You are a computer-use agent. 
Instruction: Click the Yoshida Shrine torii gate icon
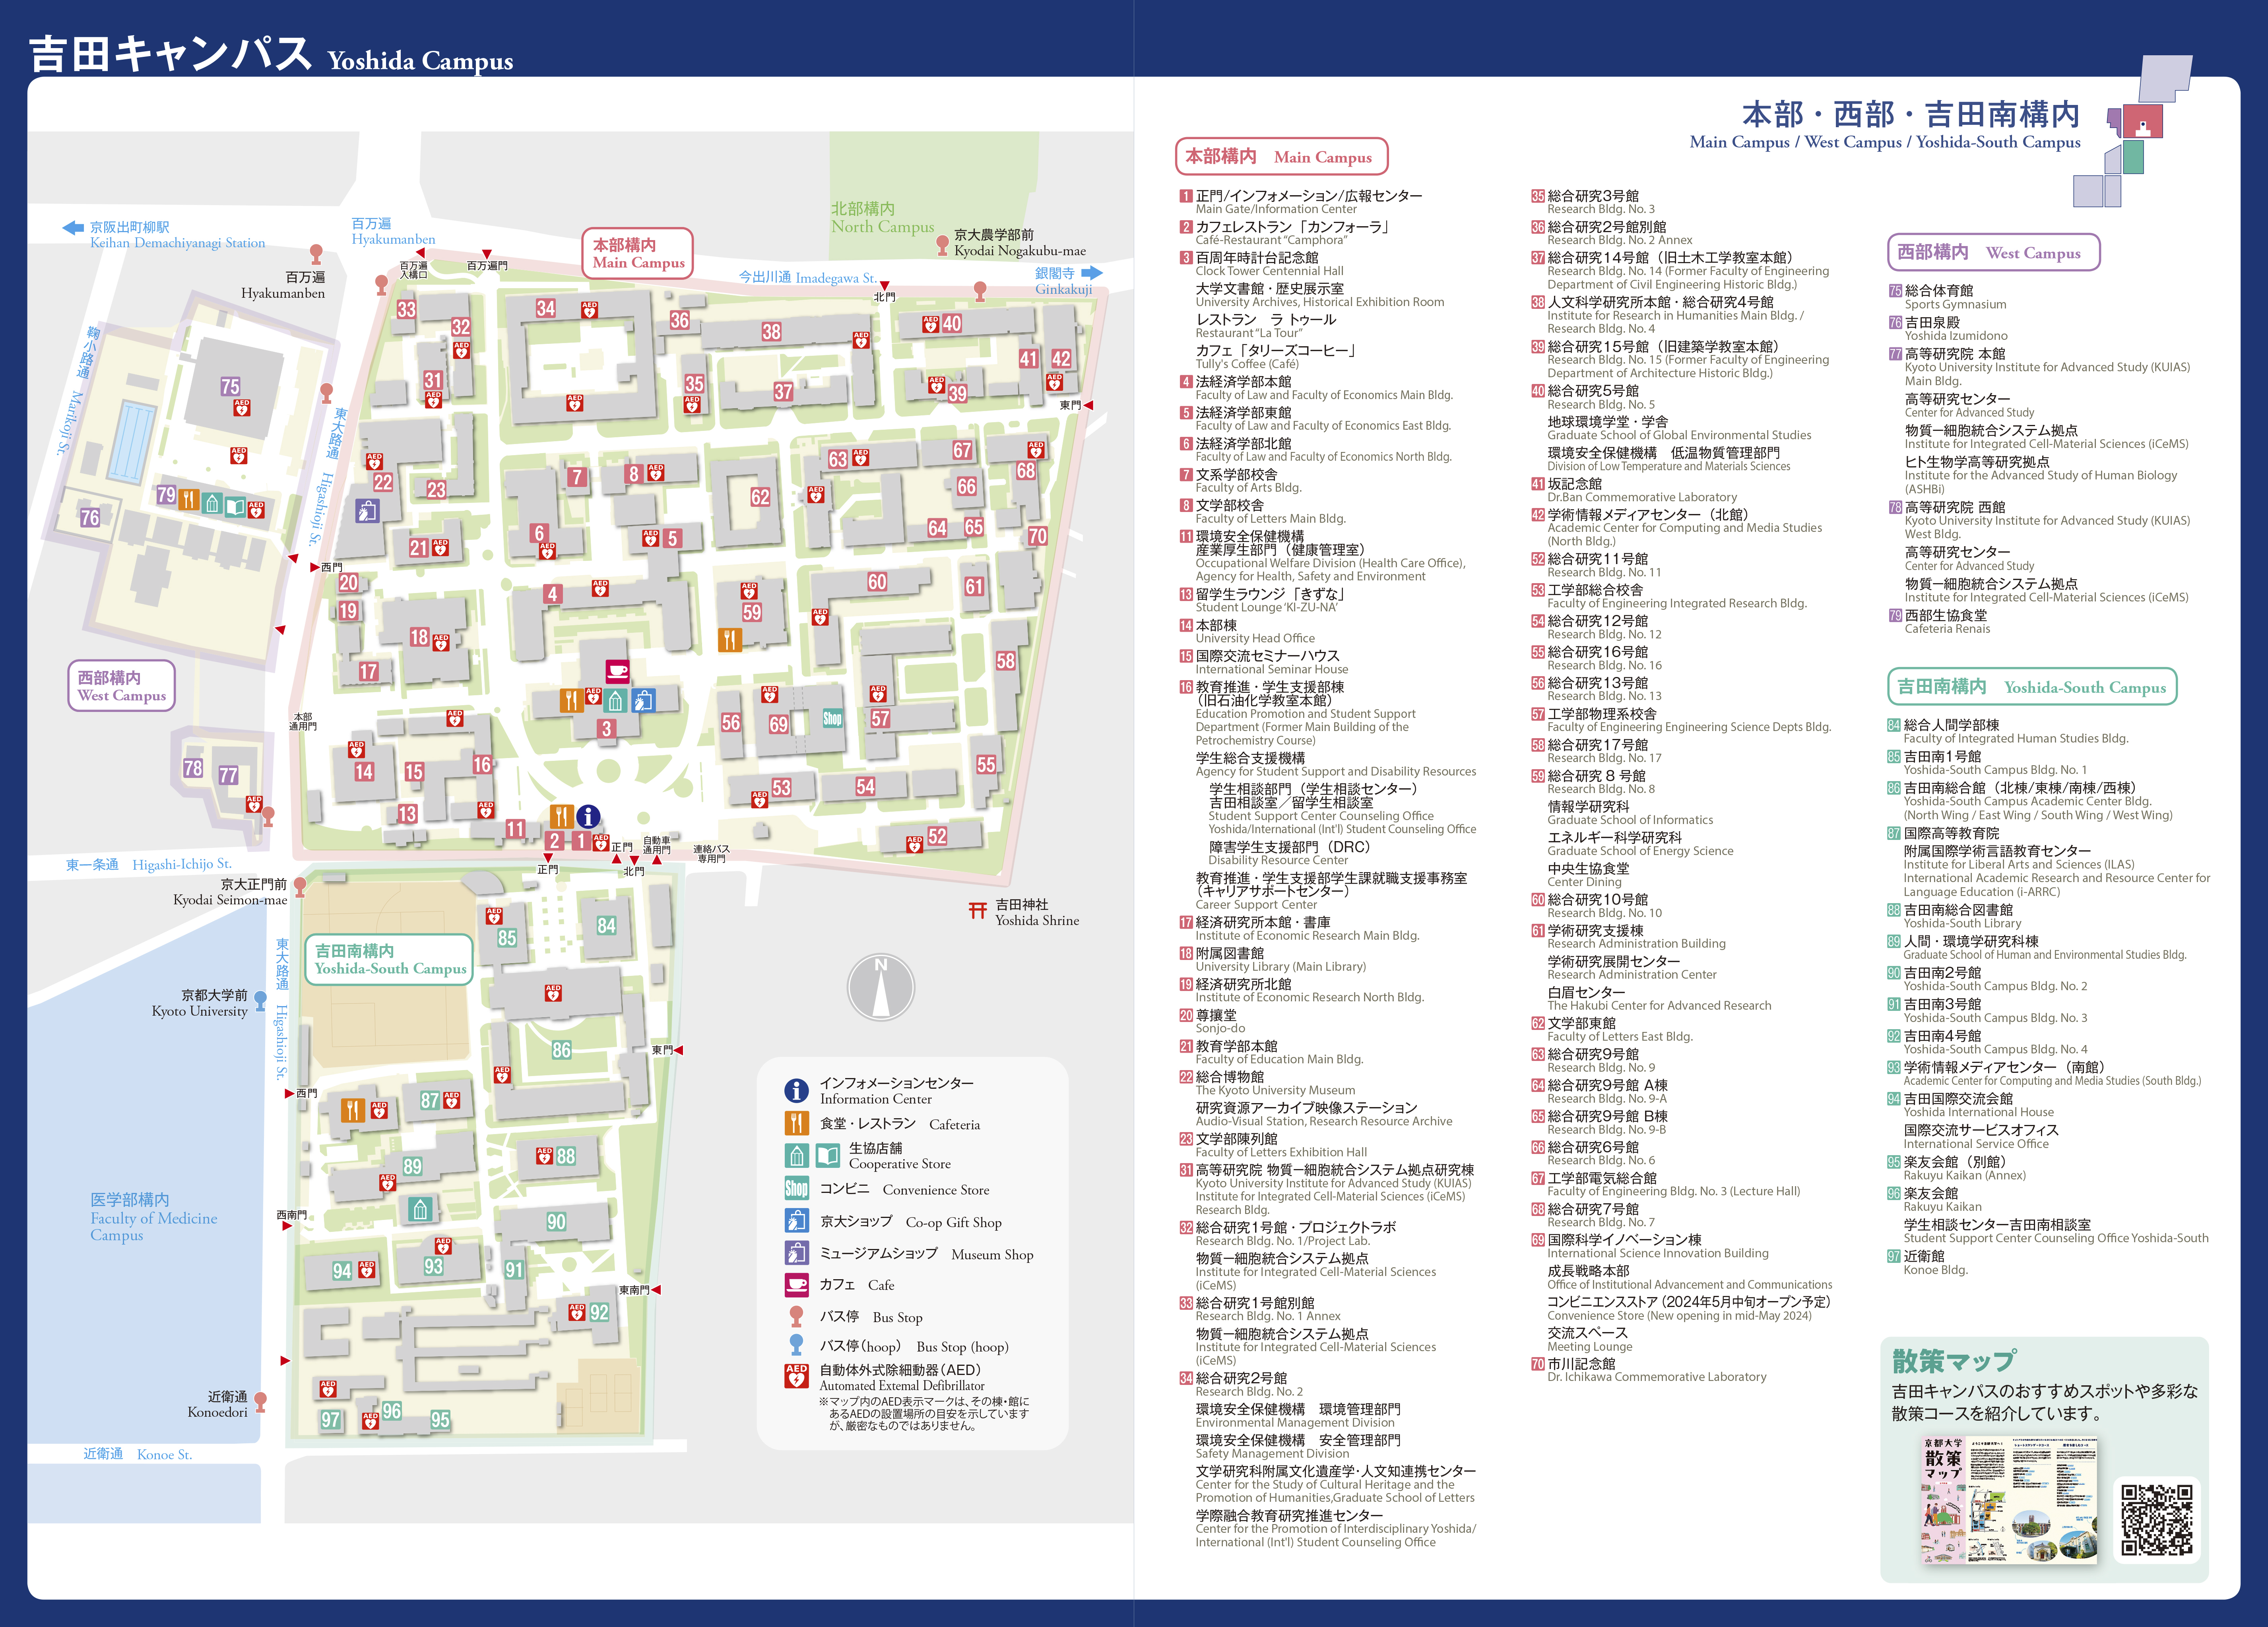click(977, 910)
